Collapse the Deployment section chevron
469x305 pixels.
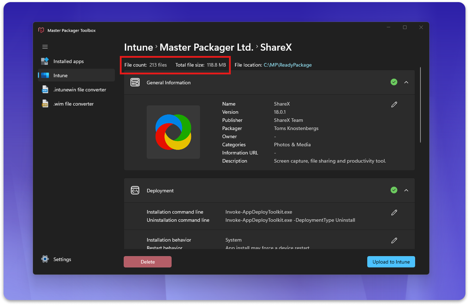(x=406, y=190)
